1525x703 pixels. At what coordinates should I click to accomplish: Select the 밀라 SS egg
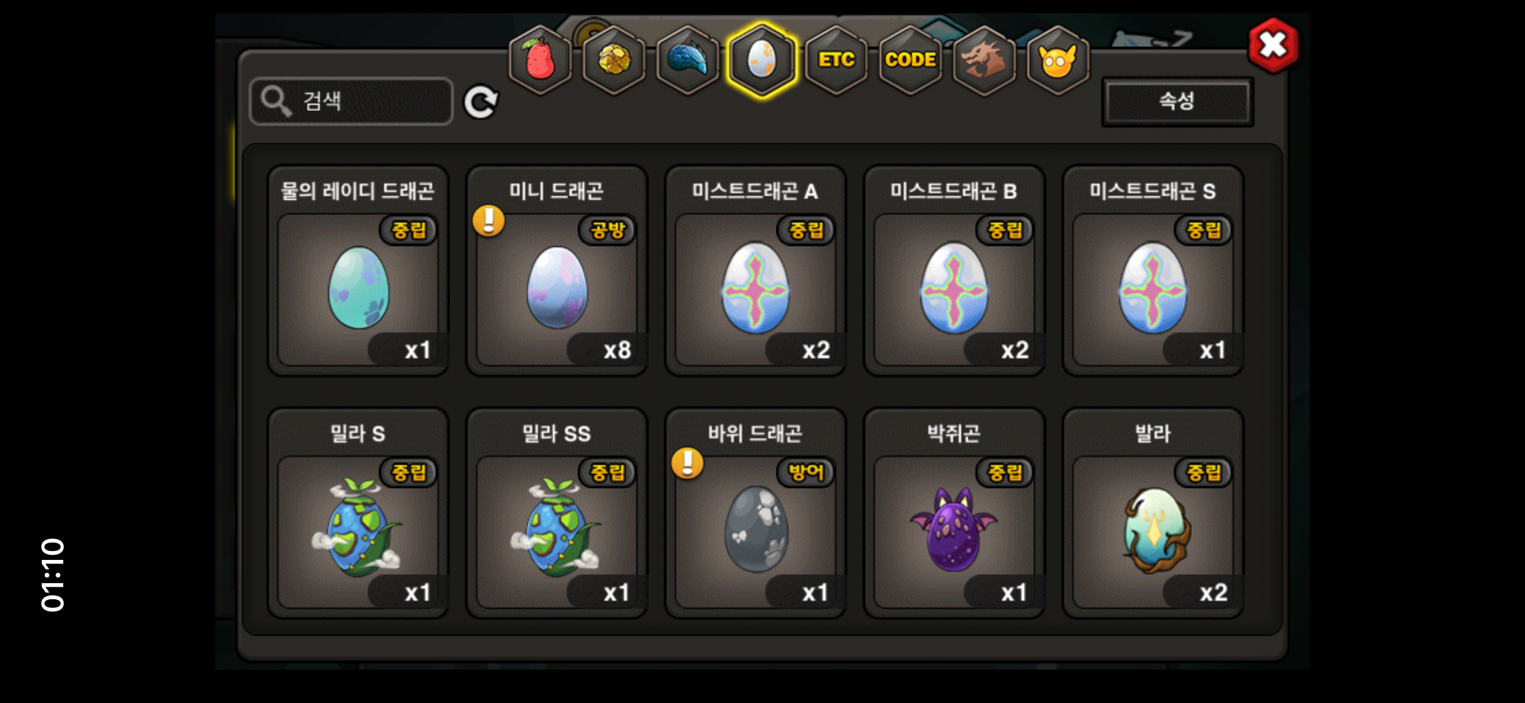tap(557, 513)
